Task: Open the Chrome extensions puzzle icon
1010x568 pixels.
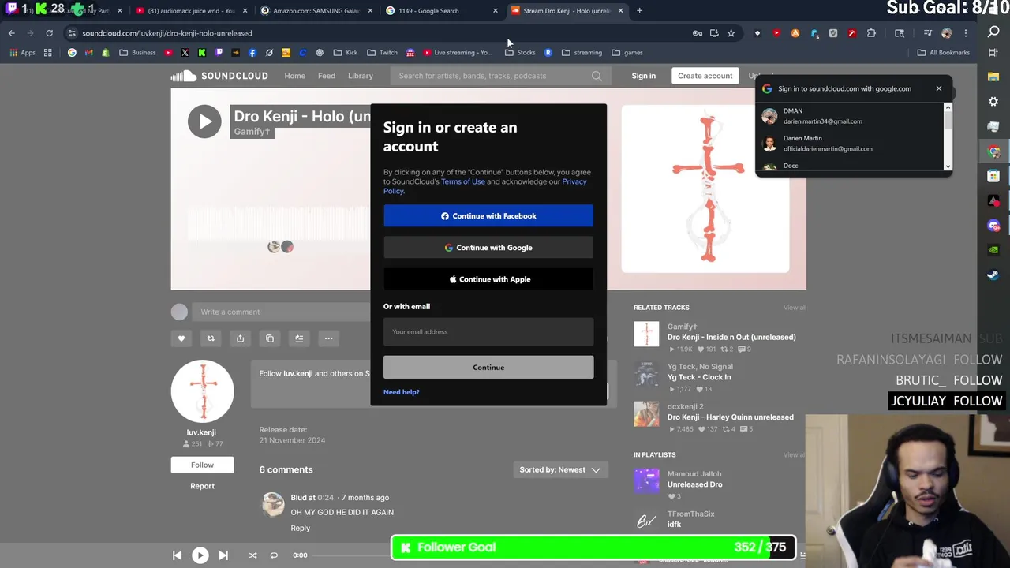Action: (x=871, y=33)
